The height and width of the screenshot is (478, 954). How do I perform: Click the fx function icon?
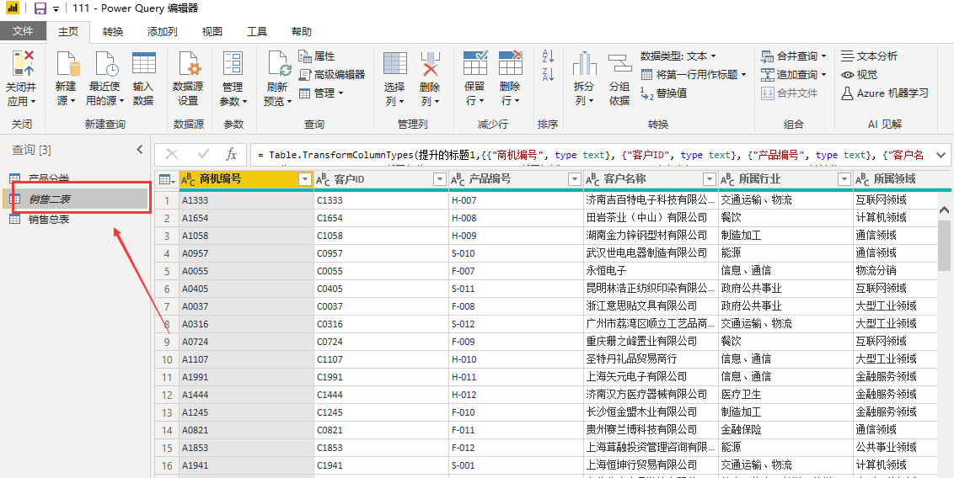click(231, 155)
